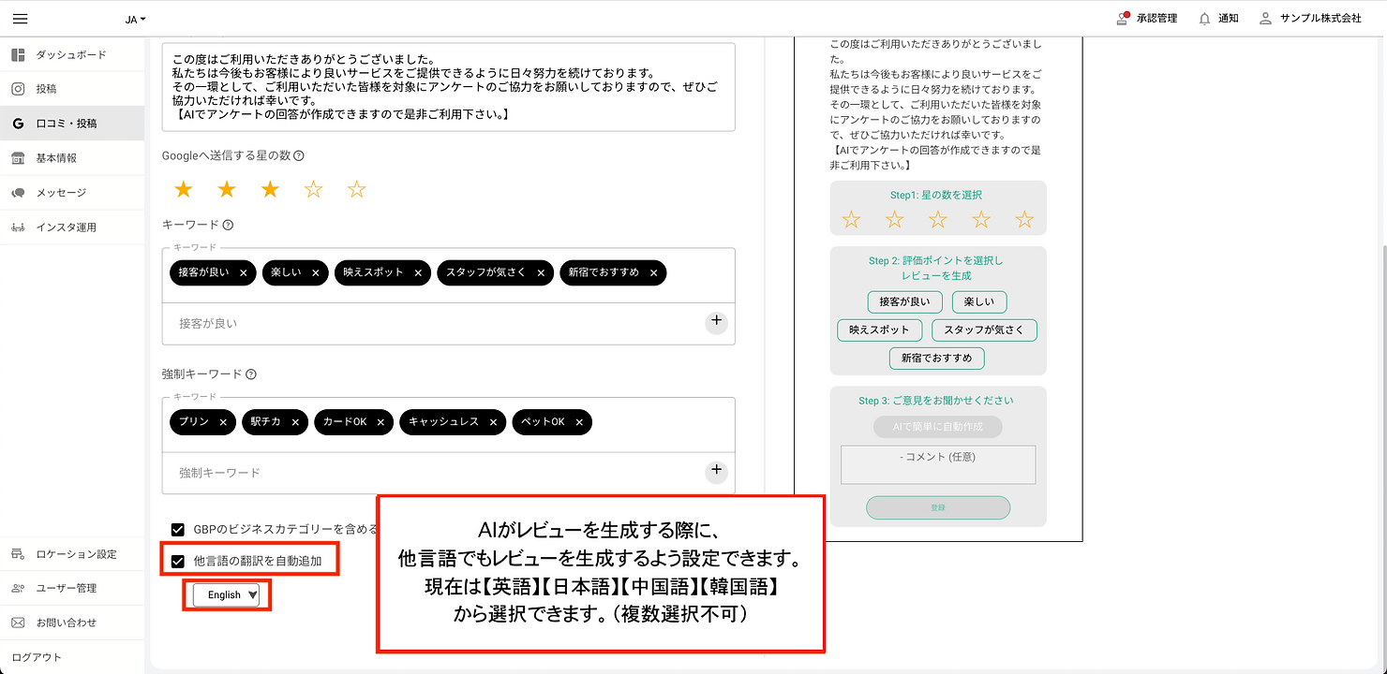Remove the プリン chip from 強制キーワード
This screenshot has height=674, width=1387.
(224, 421)
